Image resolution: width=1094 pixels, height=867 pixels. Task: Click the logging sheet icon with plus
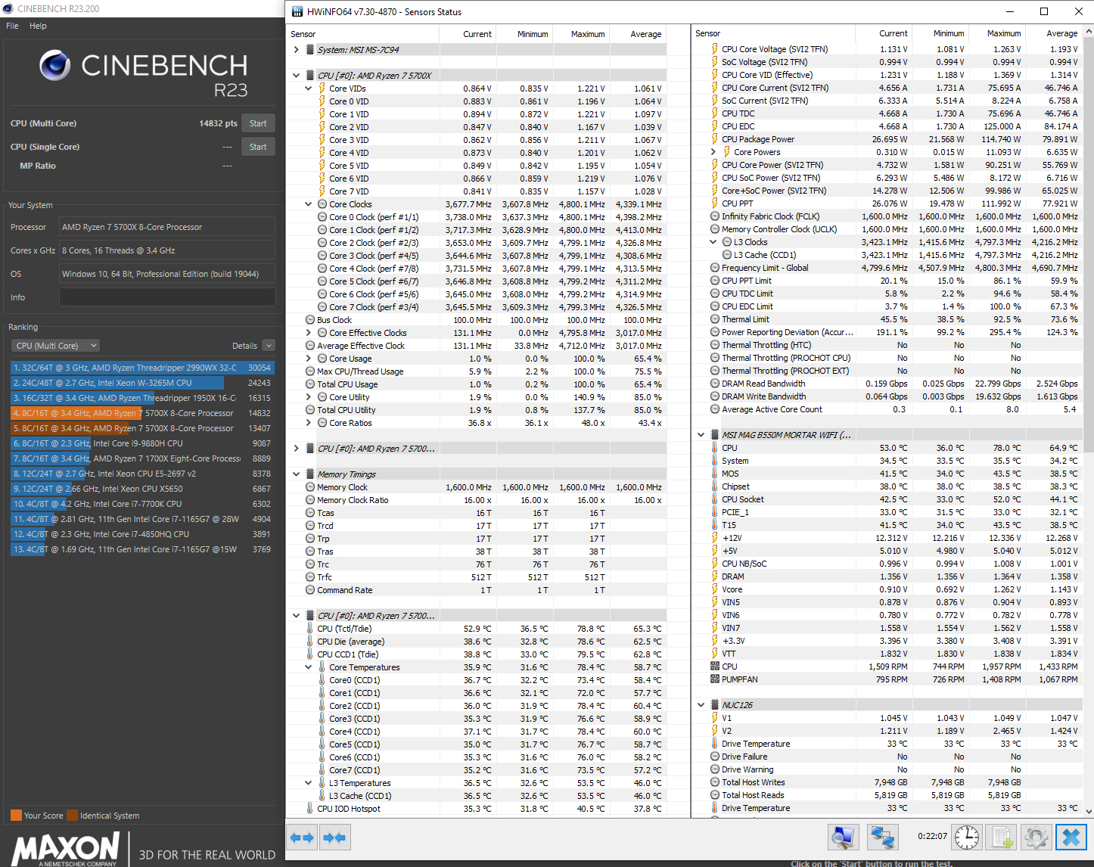click(1002, 837)
